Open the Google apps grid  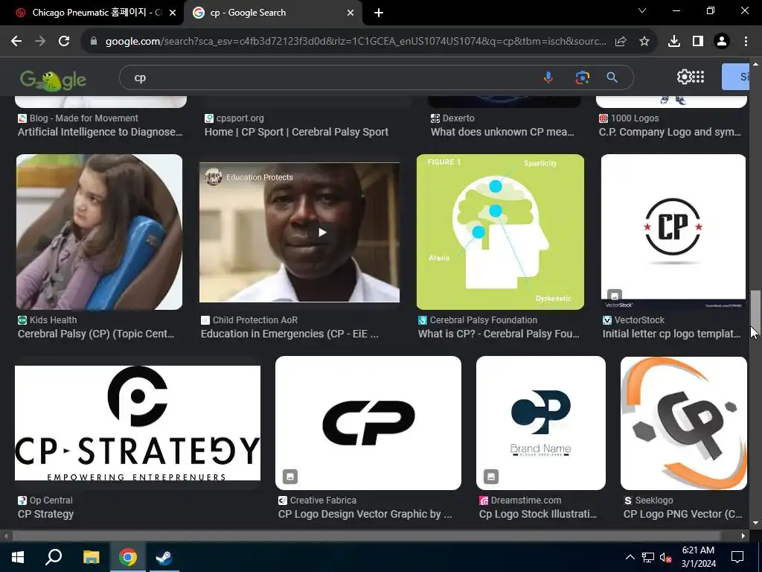[x=698, y=77]
